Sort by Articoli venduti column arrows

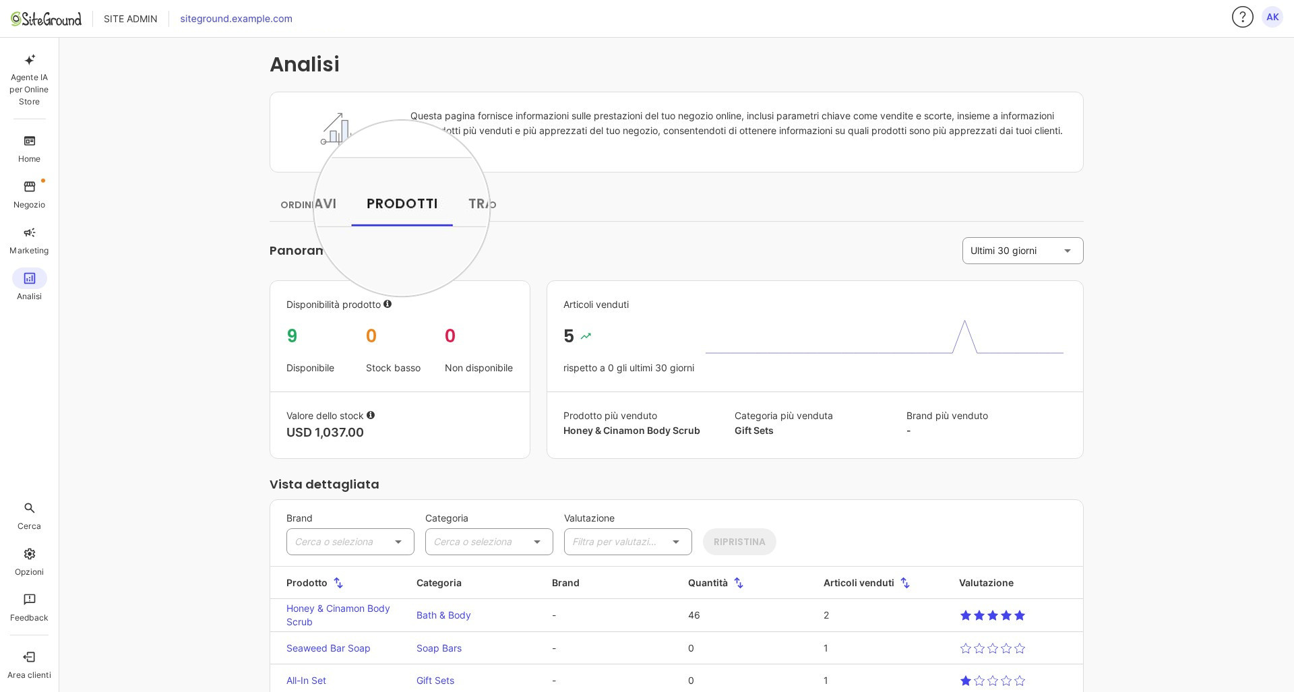(x=905, y=583)
